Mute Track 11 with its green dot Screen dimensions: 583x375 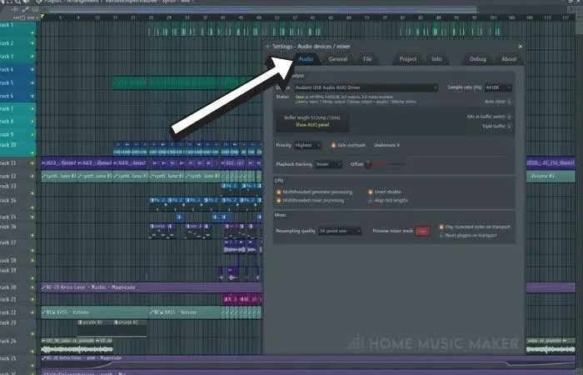(32, 163)
